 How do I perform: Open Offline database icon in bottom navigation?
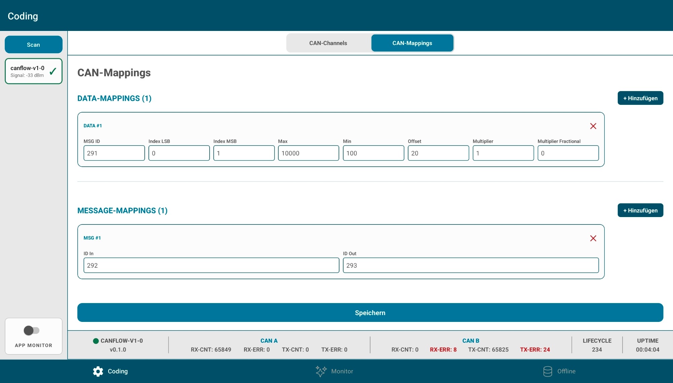coord(547,371)
